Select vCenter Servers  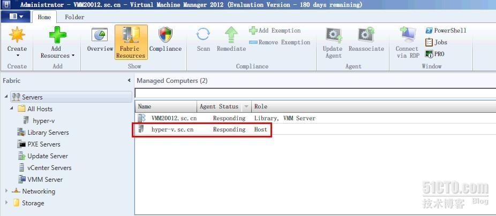[44, 168]
